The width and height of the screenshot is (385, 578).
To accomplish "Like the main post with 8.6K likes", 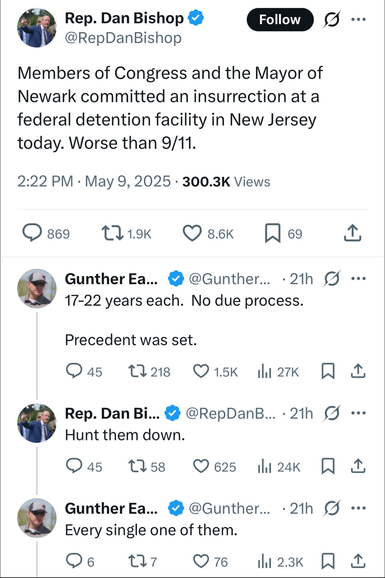I will point(192,233).
